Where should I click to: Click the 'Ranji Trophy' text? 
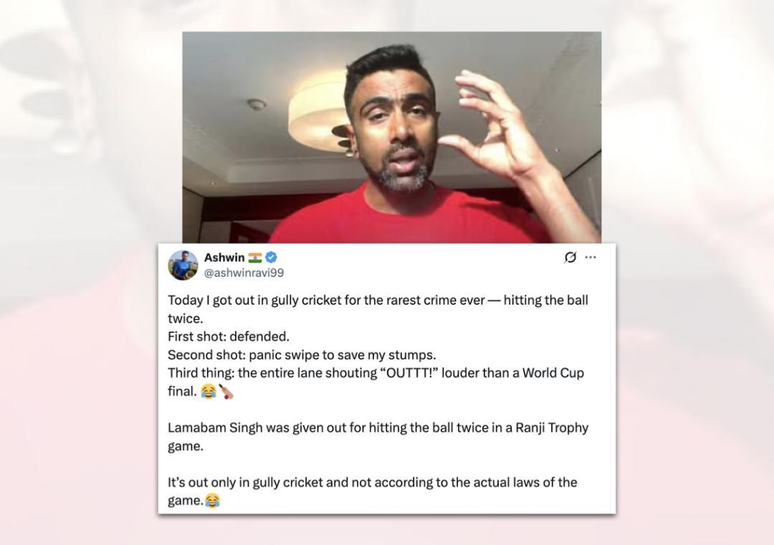pos(552,428)
